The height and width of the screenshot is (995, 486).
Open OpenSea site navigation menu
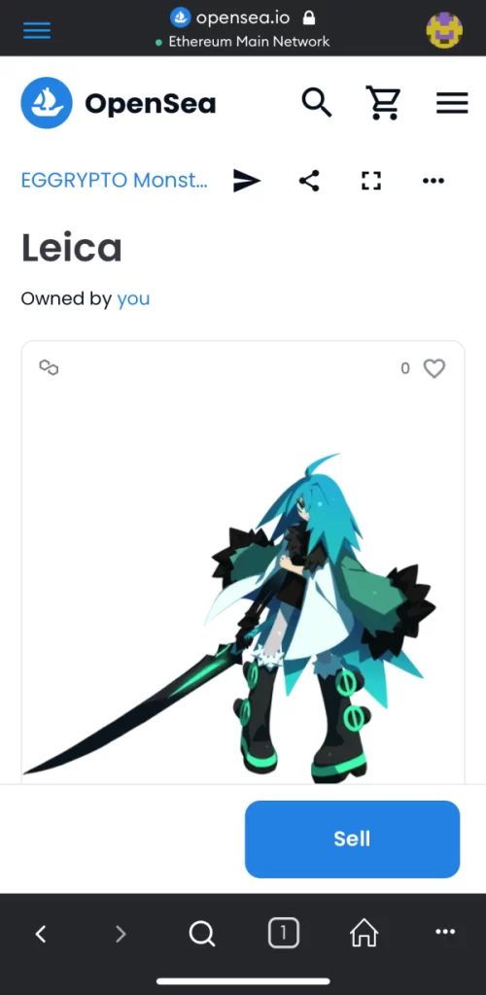(x=452, y=103)
